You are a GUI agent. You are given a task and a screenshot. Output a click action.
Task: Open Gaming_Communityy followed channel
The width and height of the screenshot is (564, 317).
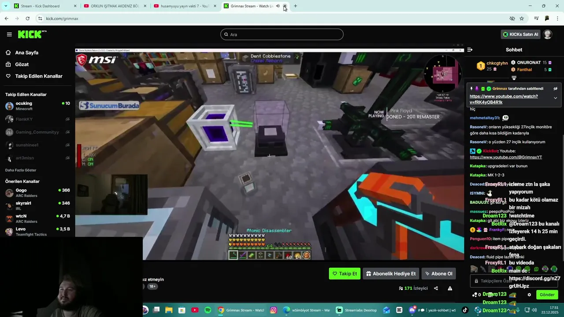pos(37,132)
